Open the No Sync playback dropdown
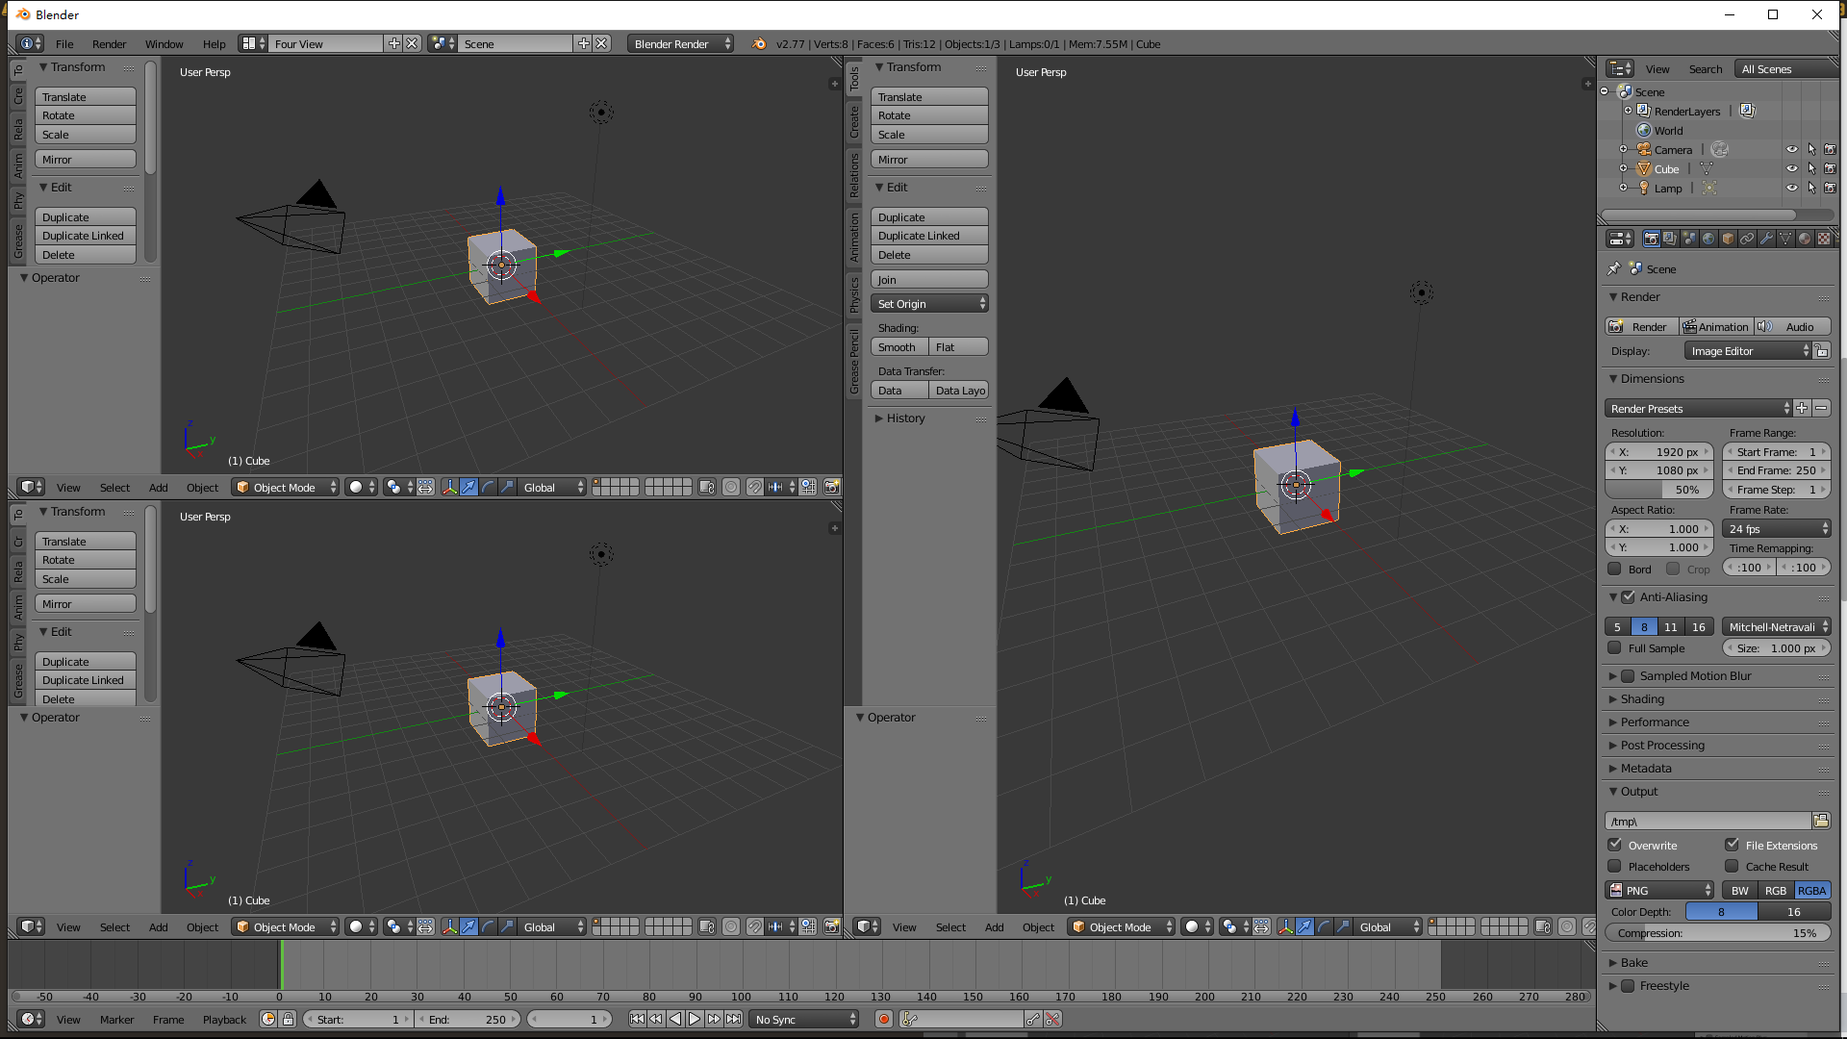The width and height of the screenshot is (1847, 1039). pos(803,1019)
